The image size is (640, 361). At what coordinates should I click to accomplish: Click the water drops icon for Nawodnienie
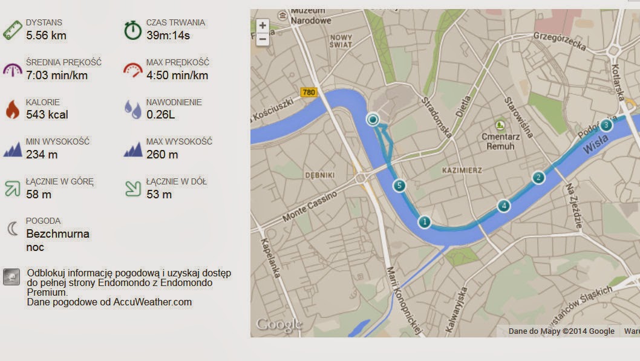[132, 109]
